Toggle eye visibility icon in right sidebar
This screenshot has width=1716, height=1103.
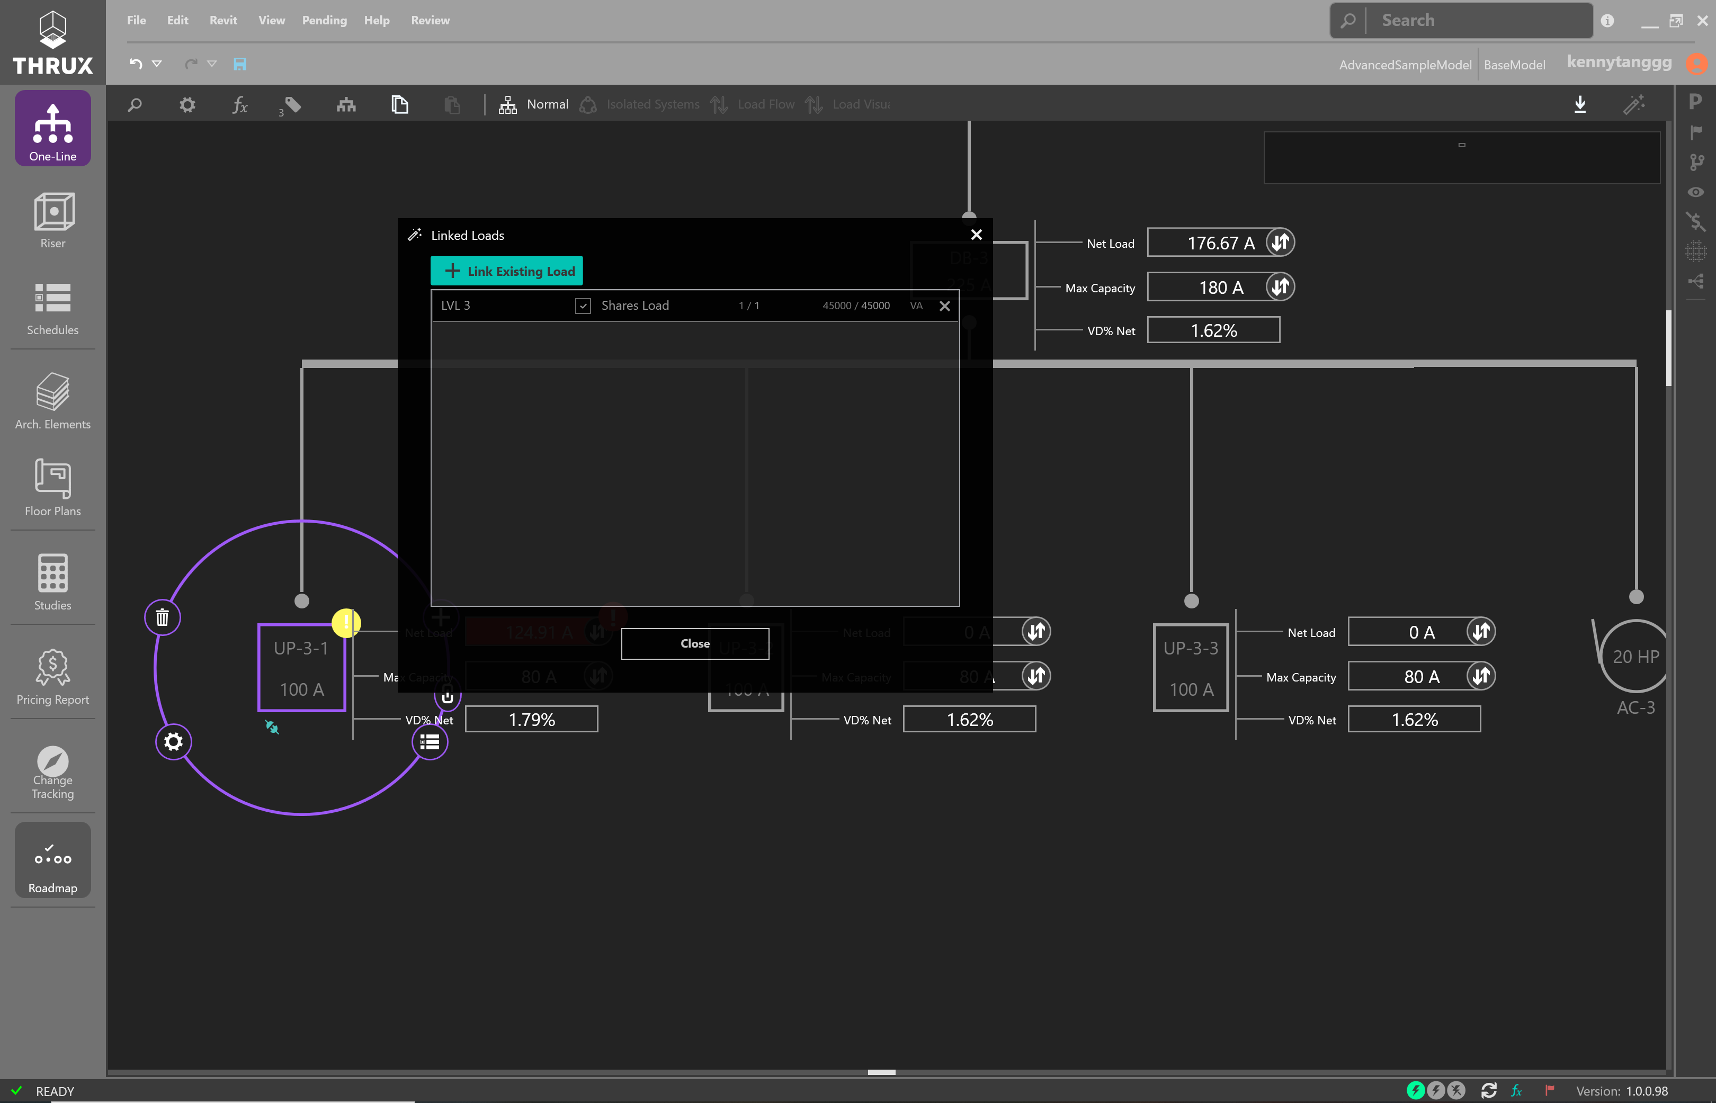(x=1695, y=192)
